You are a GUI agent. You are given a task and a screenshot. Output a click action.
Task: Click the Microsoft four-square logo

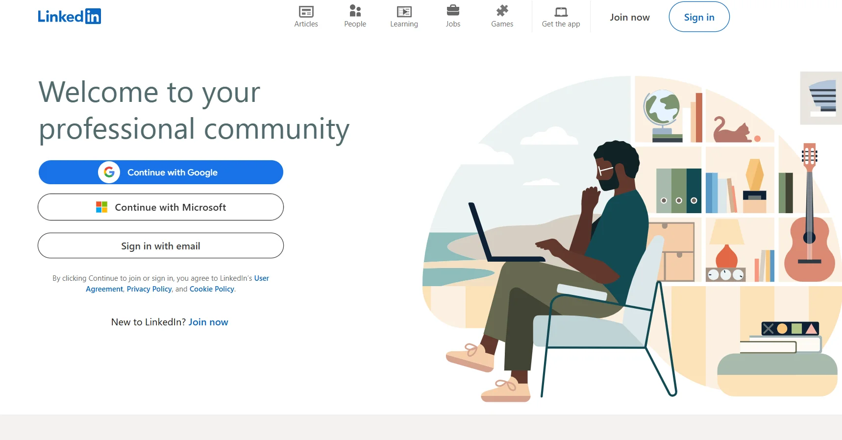coord(101,207)
